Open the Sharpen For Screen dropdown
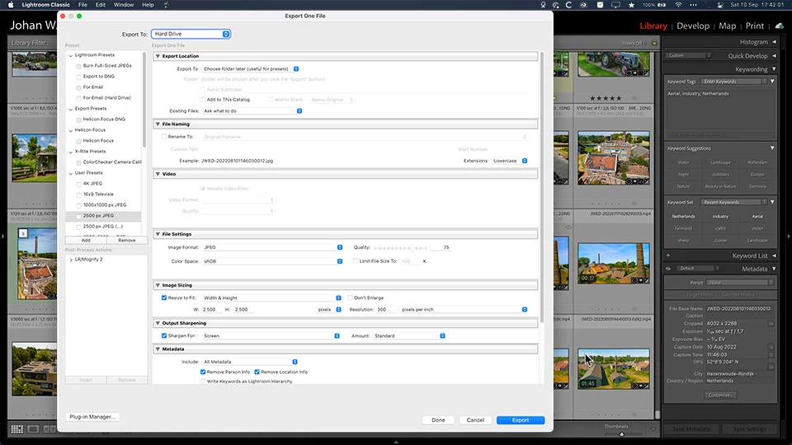This screenshot has width=792, height=445. 271,335
